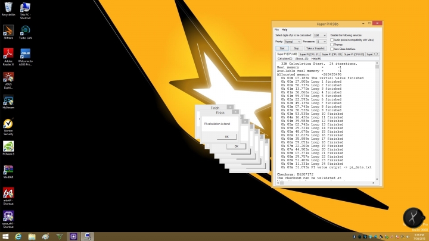This screenshot has width=429, height=241.
Task: Open Hyper PI File menu
Action: (276, 30)
